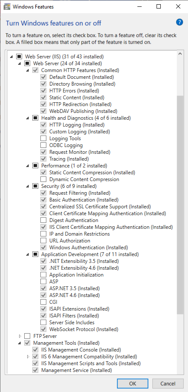The width and height of the screenshot is (188, 392).
Task: Click OK to apply feature changes
Action: tap(132, 383)
